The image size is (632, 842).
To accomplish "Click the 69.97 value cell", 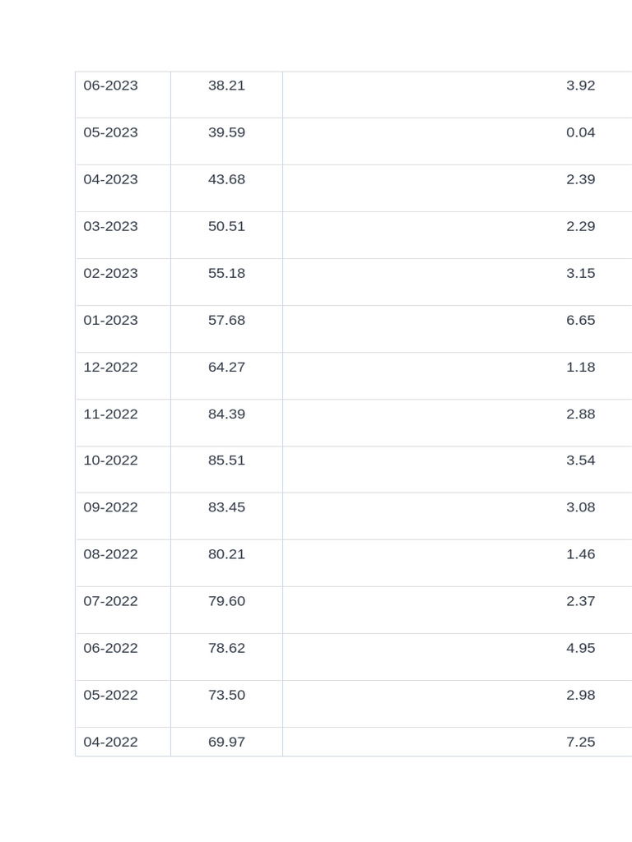I will [x=226, y=742].
